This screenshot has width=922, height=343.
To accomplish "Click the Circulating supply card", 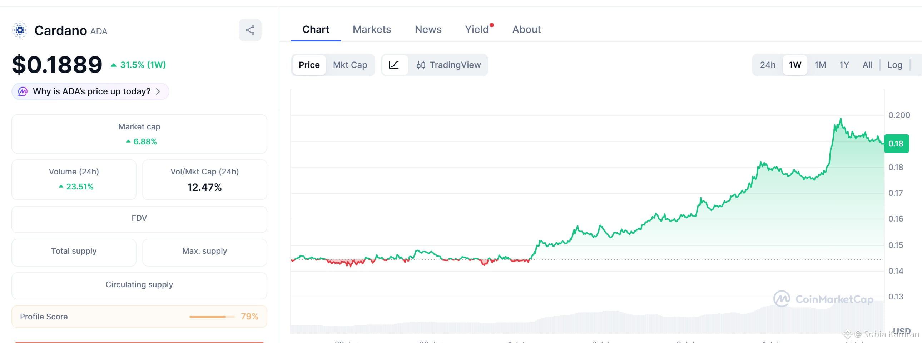I will pyautogui.click(x=139, y=285).
